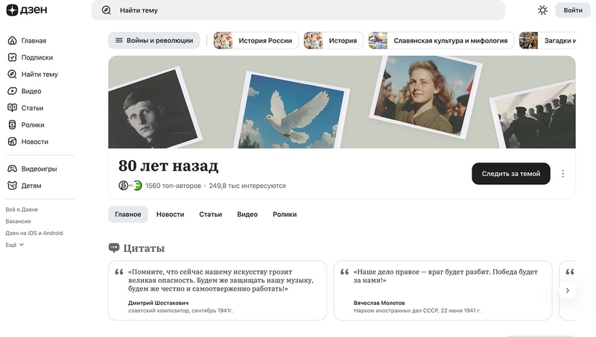Click the Подписки sidebar icon
596x337 pixels.
pyautogui.click(x=13, y=57)
